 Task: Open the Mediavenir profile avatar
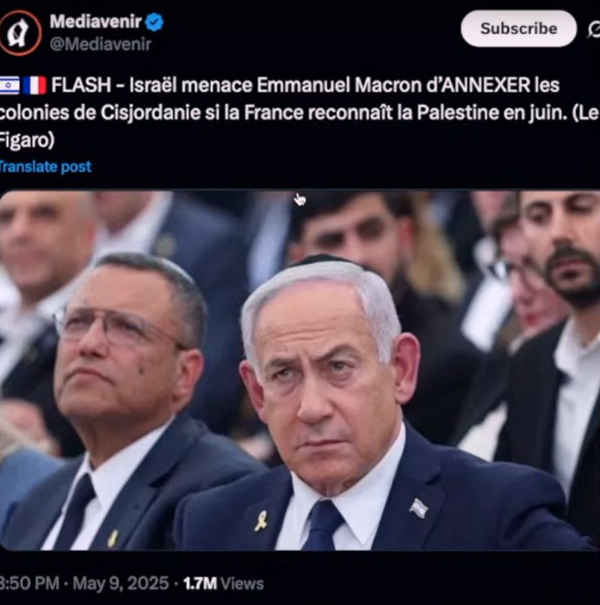20,33
